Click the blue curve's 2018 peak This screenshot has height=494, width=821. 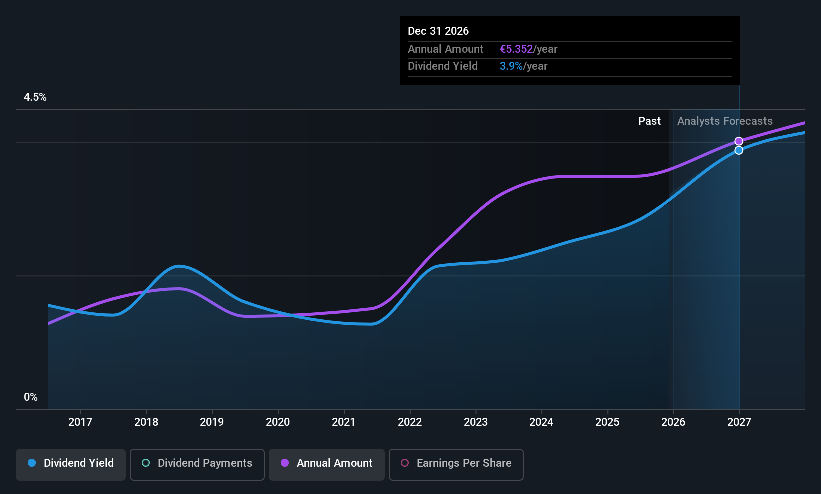[179, 266]
